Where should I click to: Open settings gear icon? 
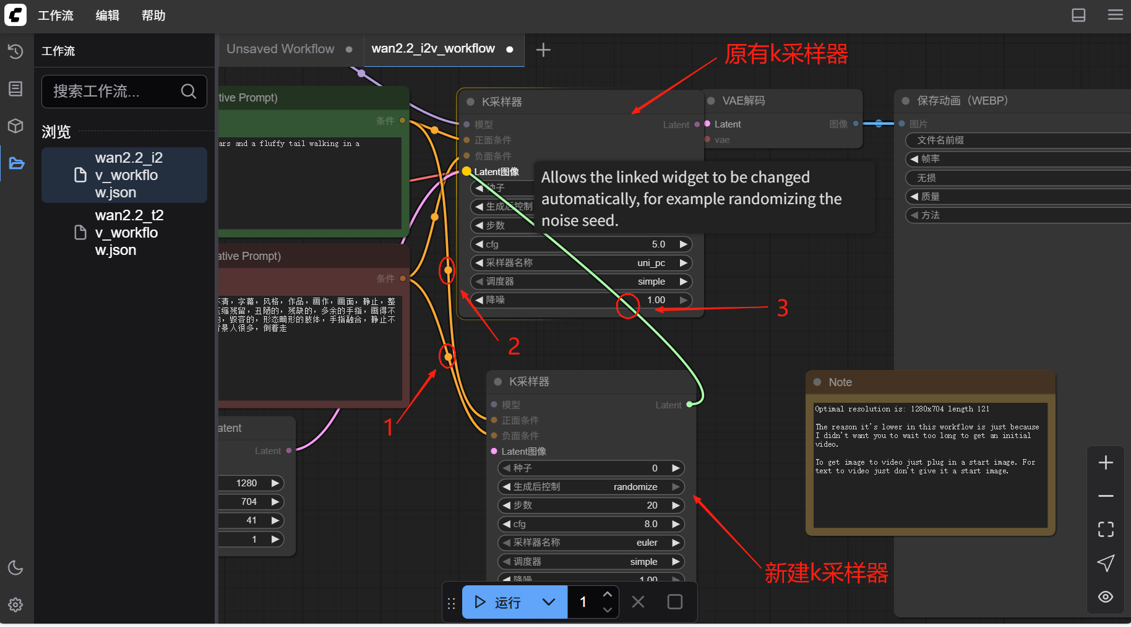[15, 604]
